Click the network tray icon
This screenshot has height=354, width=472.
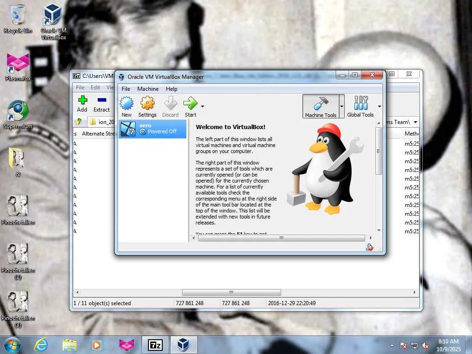(x=414, y=346)
